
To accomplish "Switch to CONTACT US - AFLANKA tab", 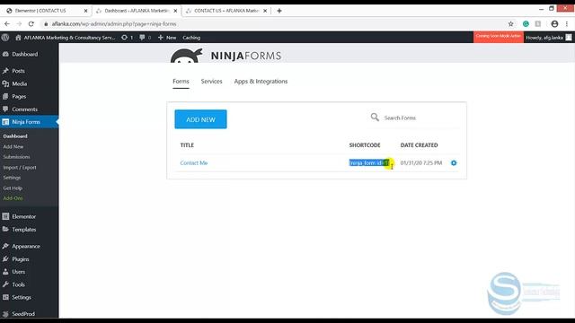I will (226, 11).
